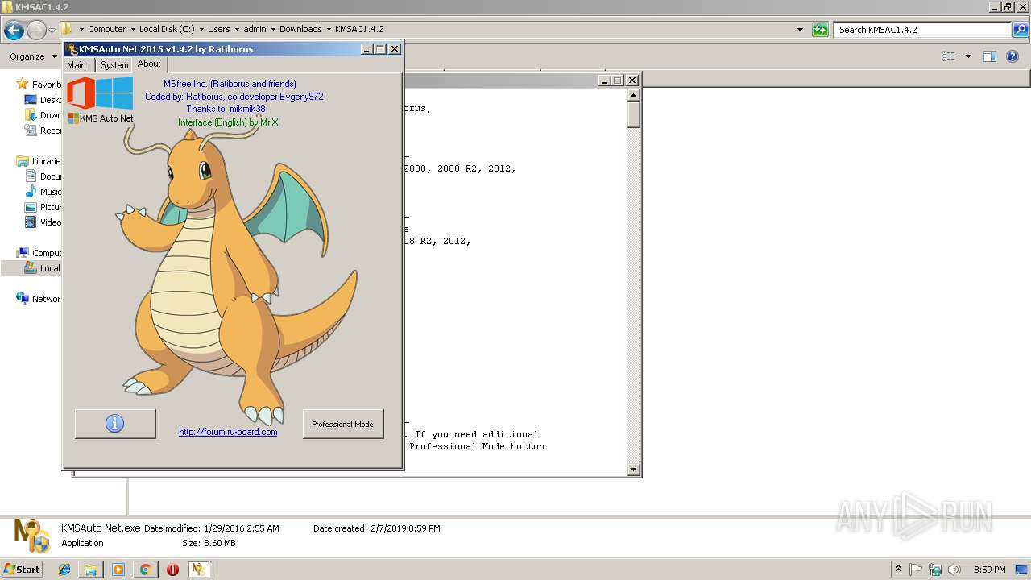Expand the arrow after admin breadcrumb
Viewport: 1031px width, 580px height.
273,29
